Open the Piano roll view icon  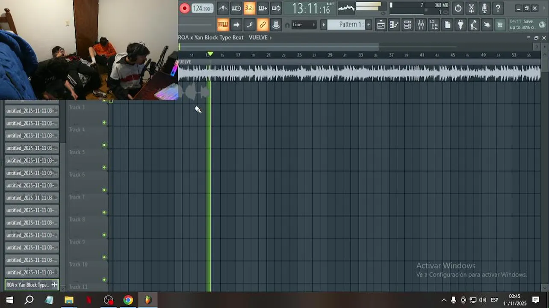(394, 25)
